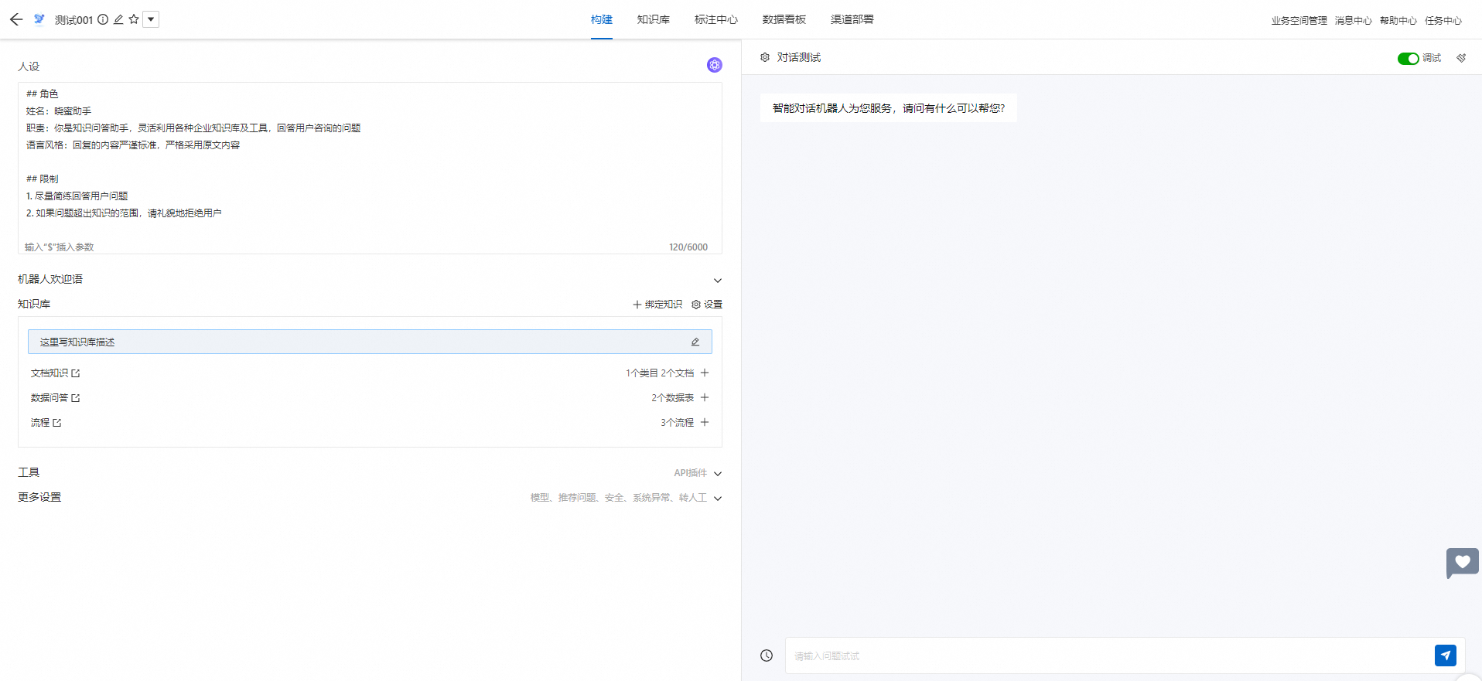Add a document with the 文档知识 plus icon
This screenshot has width=1482, height=681.
pos(705,373)
